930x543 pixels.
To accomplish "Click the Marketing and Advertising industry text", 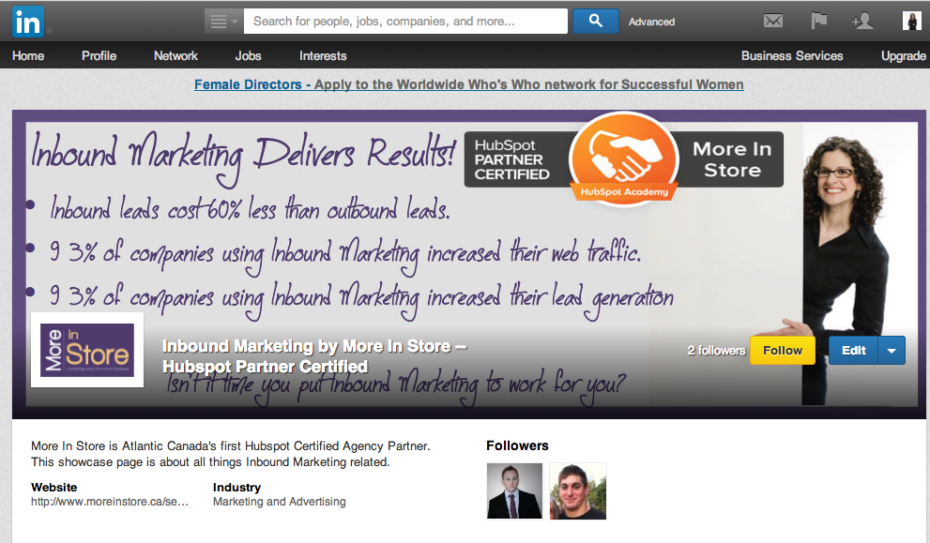I will pyautogui.click(x=280, y=502).
